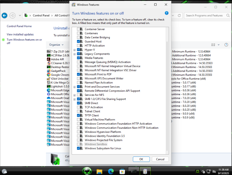This screenshot has height=175, width=232.
Task: Select the Google Chrome program icon
Action: pos(48,75)
